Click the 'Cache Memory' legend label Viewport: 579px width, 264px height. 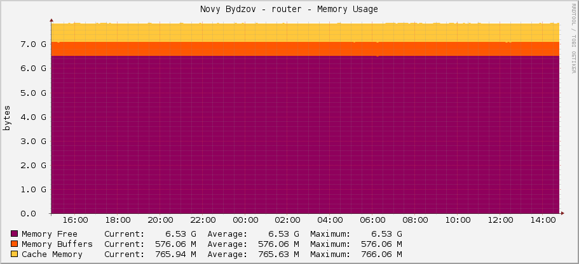pyautogui.click(x=52, y=254)
